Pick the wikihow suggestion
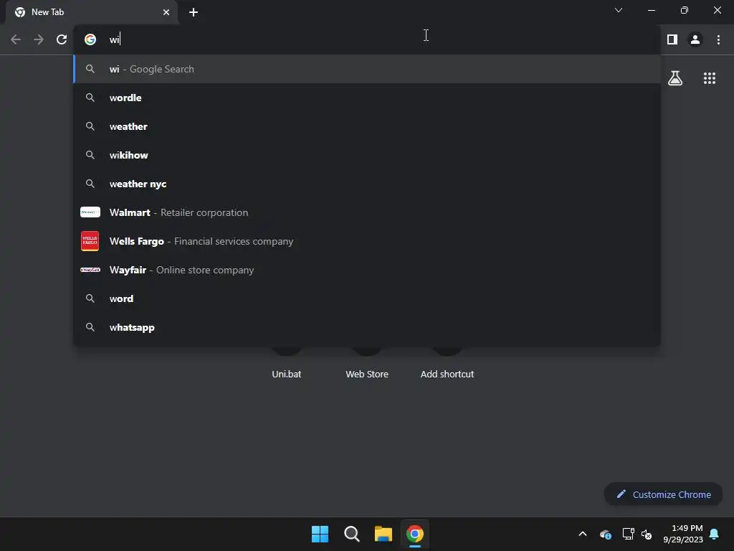 click(x=367, y=155)
